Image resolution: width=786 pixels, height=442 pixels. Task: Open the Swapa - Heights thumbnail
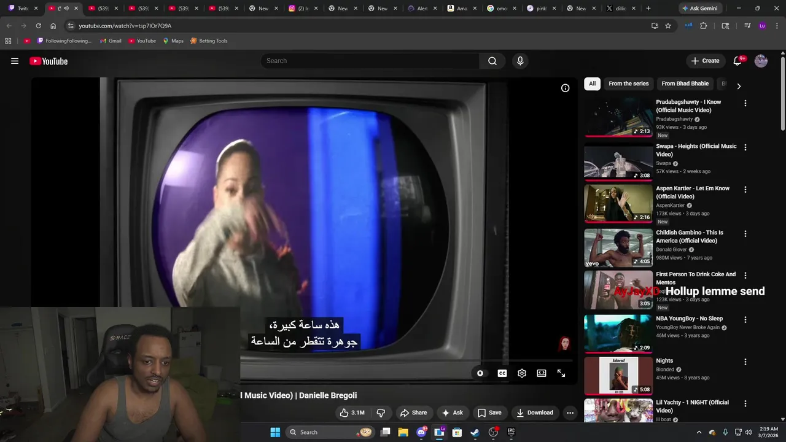coord(618,162)
